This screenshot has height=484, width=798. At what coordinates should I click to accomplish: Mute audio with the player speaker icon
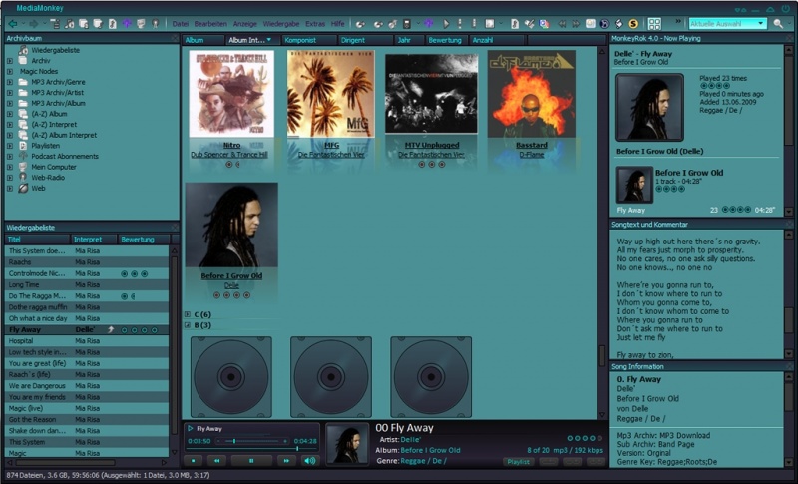click(310, 460)
